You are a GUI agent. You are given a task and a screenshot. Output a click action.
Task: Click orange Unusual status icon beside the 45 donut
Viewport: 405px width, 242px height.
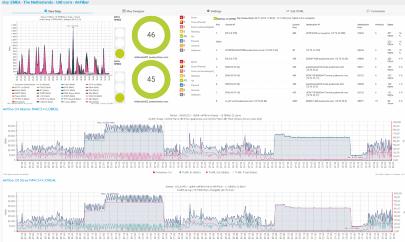click(181, 90)
